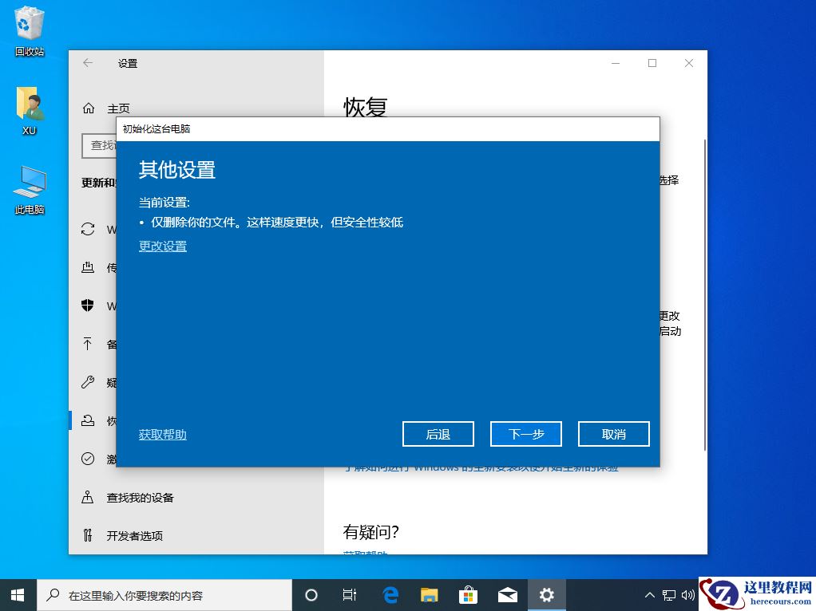Image resolution: width=816 pixels, height=611 pixels.
Task: Switch to the Windows 更新 section
Action: (x=89, y=230)
